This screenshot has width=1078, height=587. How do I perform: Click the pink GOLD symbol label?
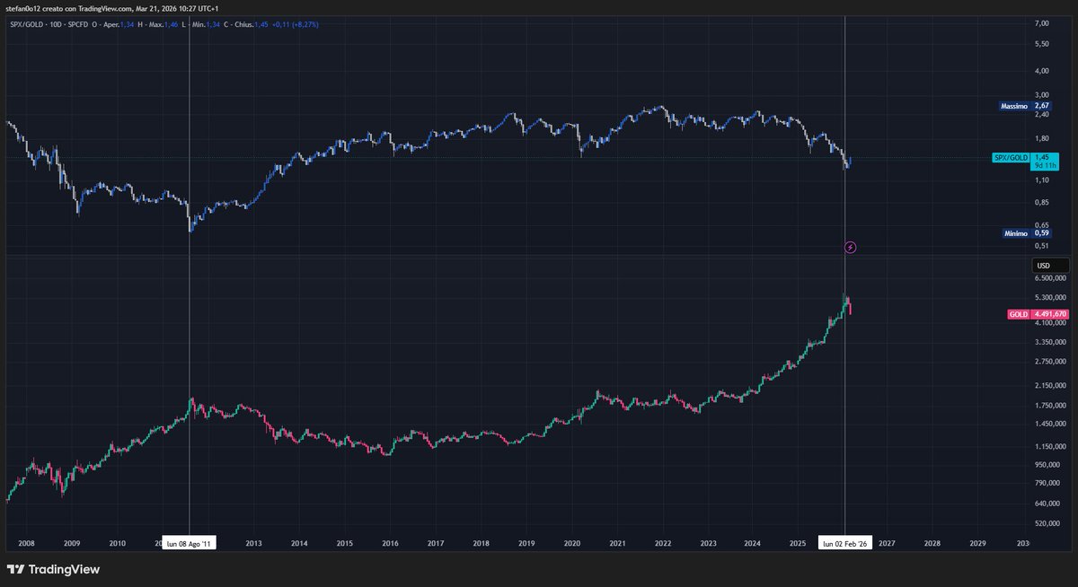pos(1018,314)
